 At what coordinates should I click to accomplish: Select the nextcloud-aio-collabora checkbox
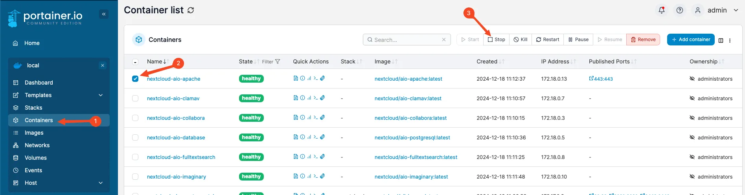135,118
